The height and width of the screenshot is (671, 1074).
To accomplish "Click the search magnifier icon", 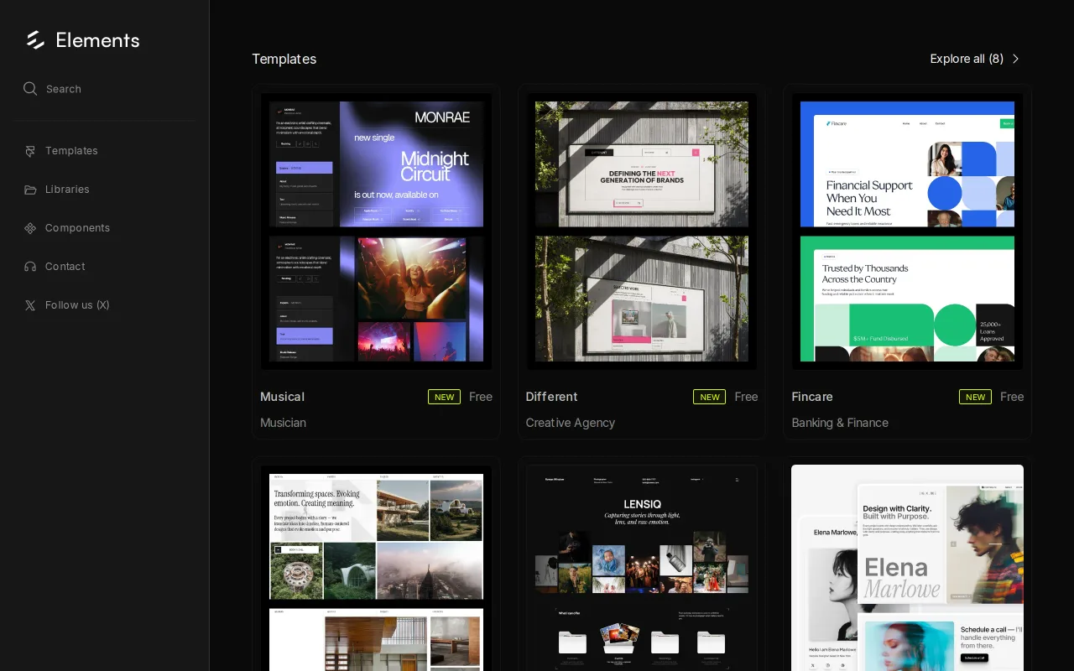I will (30, 89).
